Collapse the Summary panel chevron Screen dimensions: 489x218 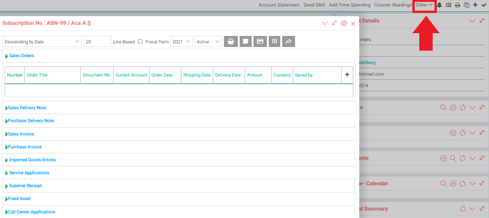coord(472,209)
